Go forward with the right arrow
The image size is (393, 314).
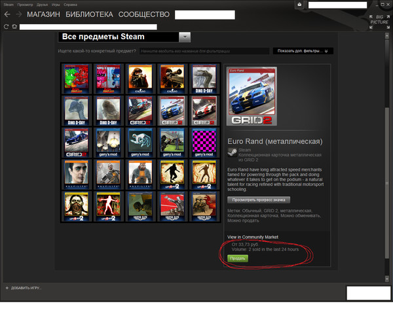coord(19,14)
